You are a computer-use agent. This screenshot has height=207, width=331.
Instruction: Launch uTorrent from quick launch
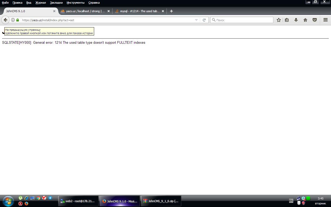(20, 198)
